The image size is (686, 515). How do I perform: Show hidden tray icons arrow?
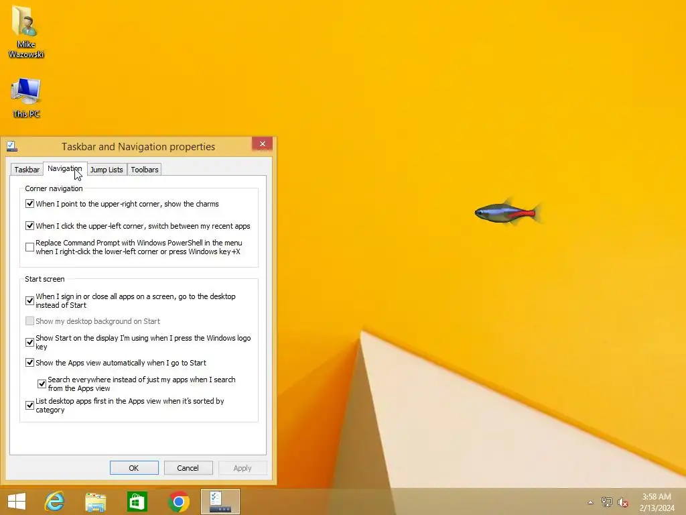(x=590, y=502)
